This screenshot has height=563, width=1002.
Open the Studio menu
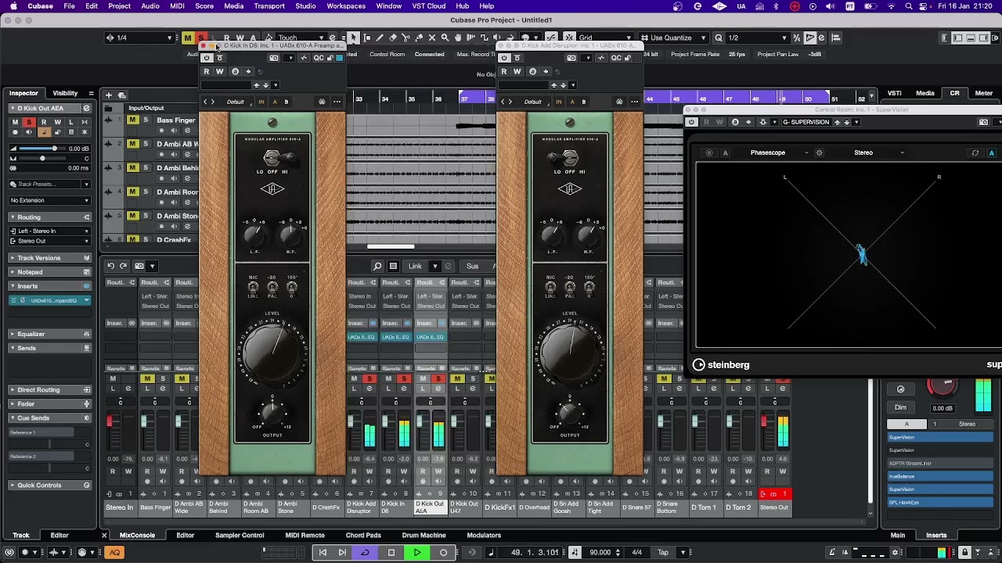pyautogui.click(x=305, y=6)
